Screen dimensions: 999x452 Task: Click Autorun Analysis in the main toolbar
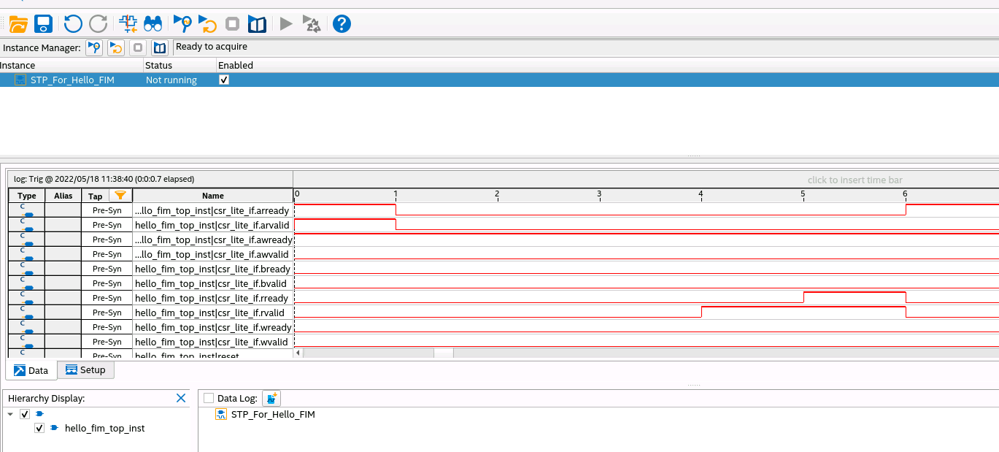coord(207,24)
